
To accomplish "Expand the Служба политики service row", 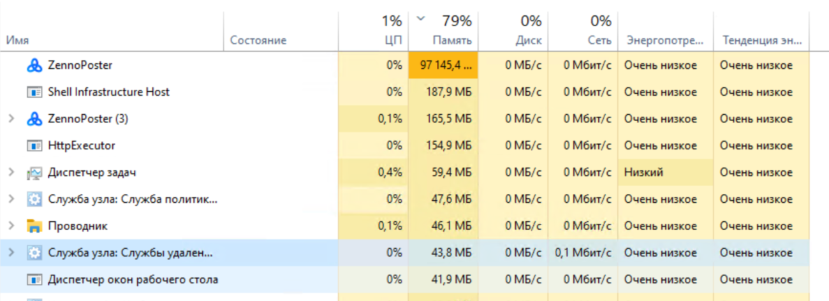I will pyautogui.click(x=10, y=199).
